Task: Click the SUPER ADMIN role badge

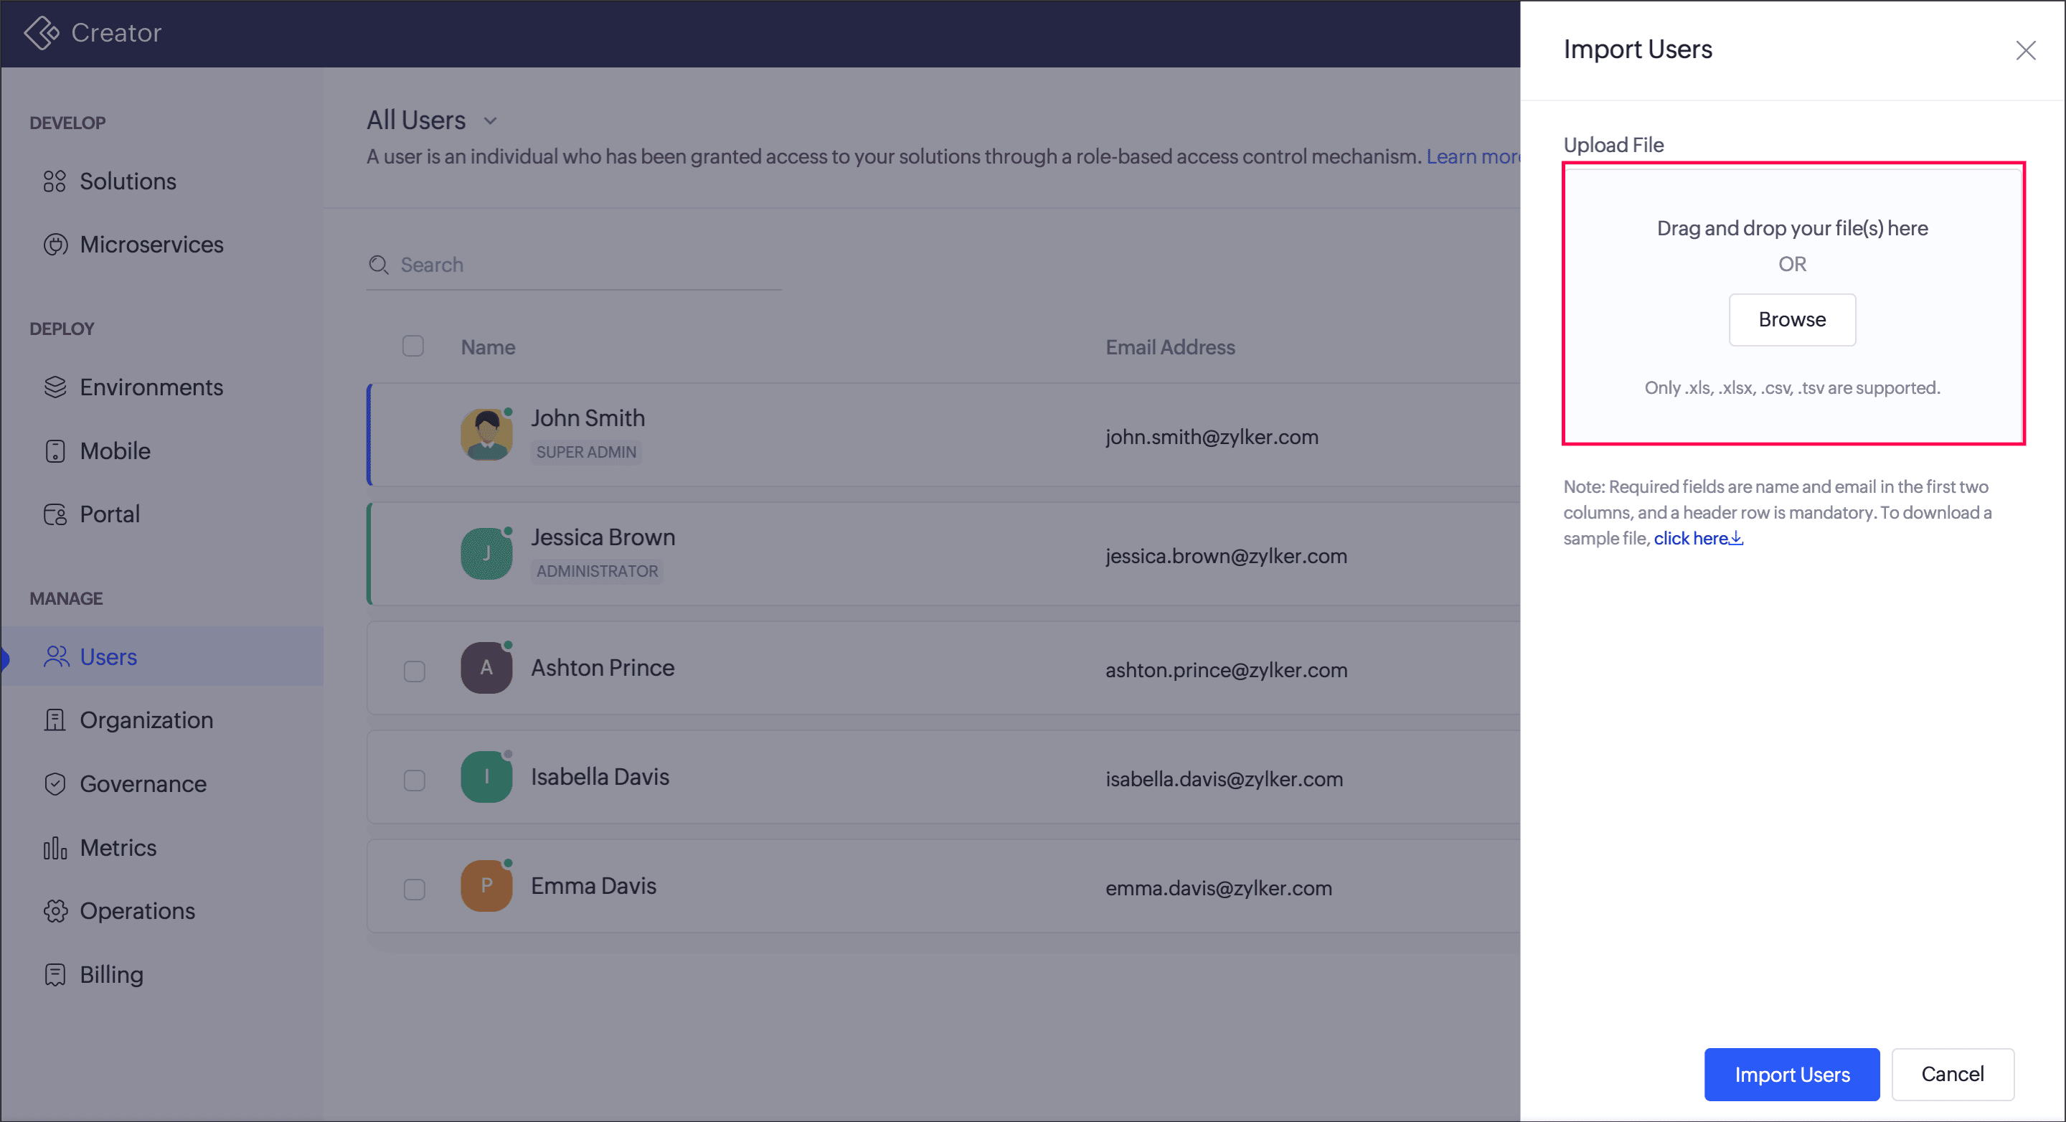Action: tap(585, 451)
